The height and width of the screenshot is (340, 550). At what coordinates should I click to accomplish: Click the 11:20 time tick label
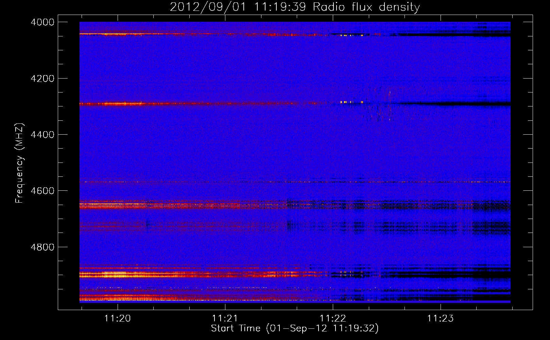click(x=117, y=319)
